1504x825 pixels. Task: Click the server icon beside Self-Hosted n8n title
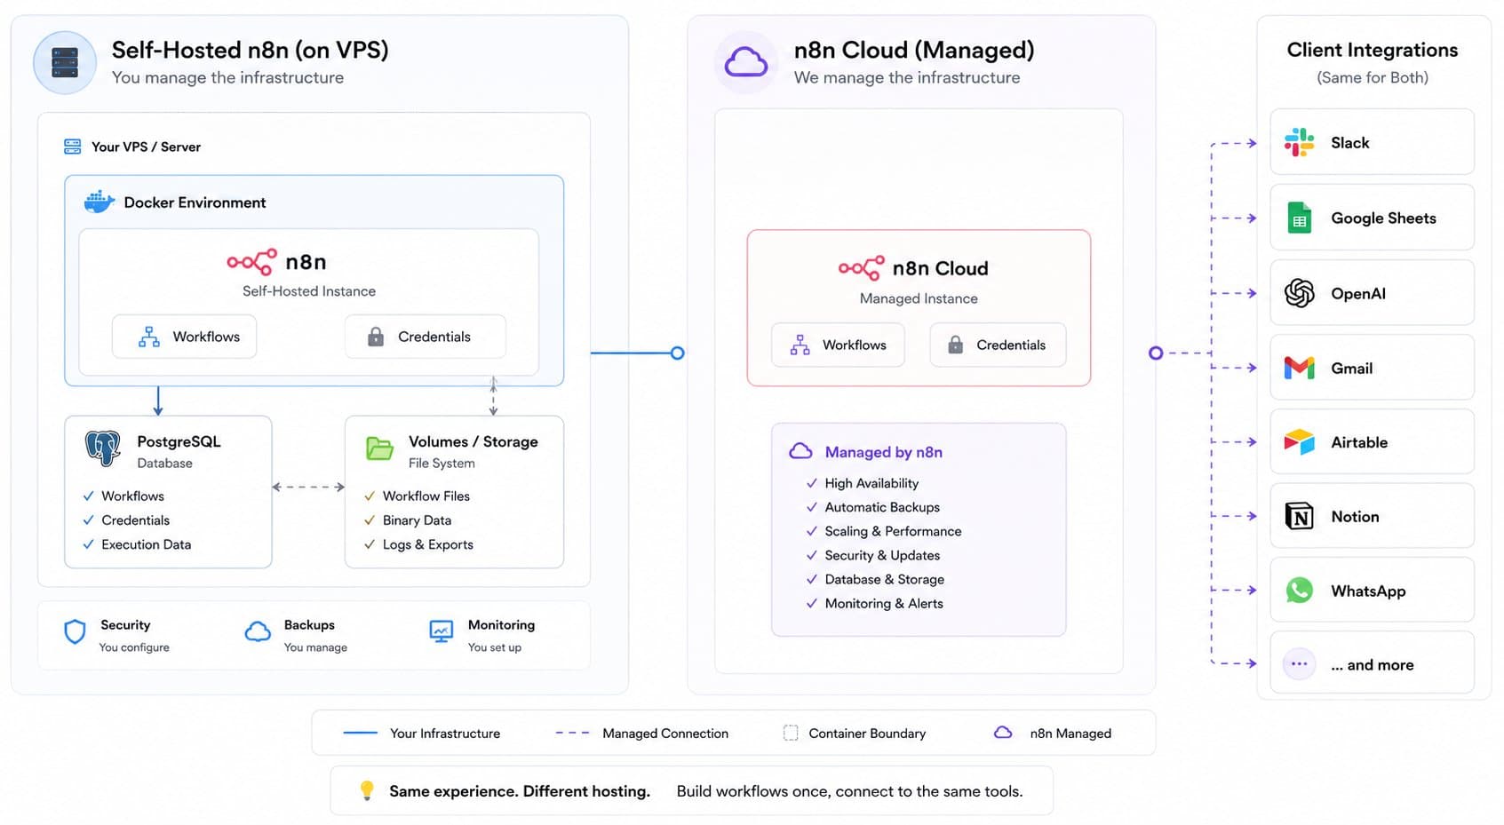tap(65, 63)
